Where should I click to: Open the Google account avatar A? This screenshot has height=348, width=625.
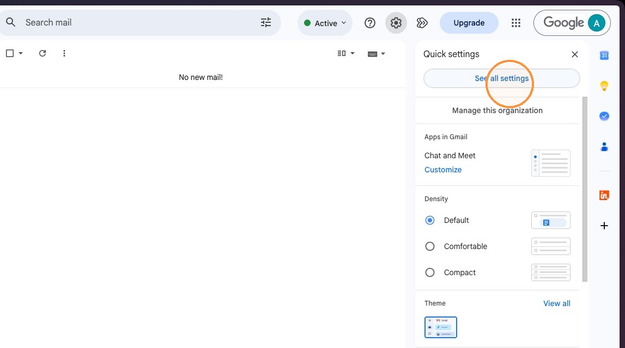tap(596, 23)
